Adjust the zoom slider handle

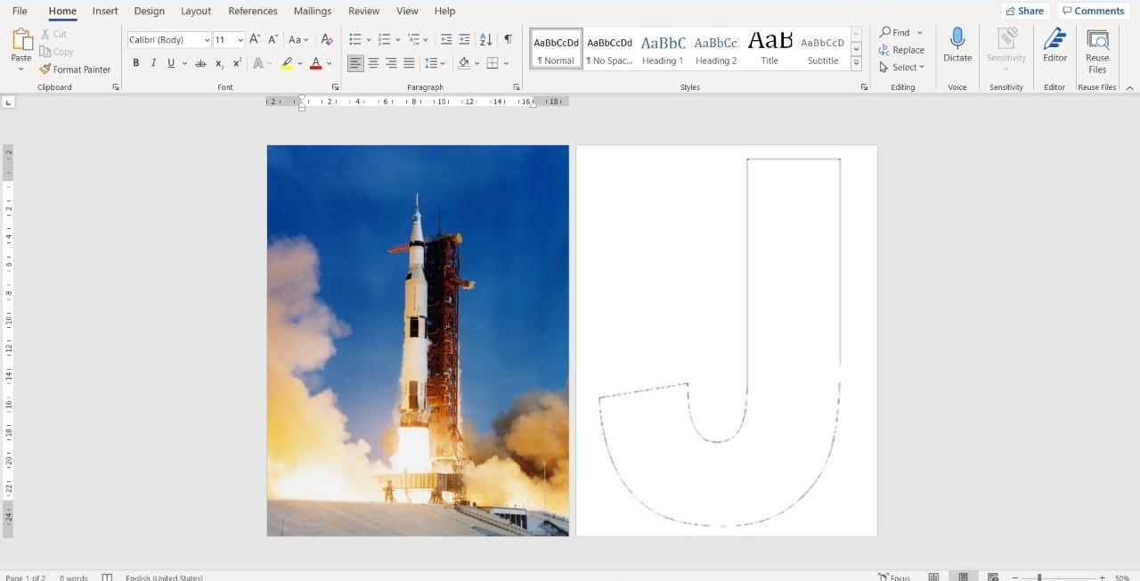[1038, 577]
